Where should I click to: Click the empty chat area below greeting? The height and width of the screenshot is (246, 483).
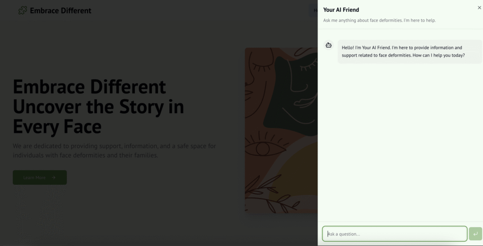point(400,141)
